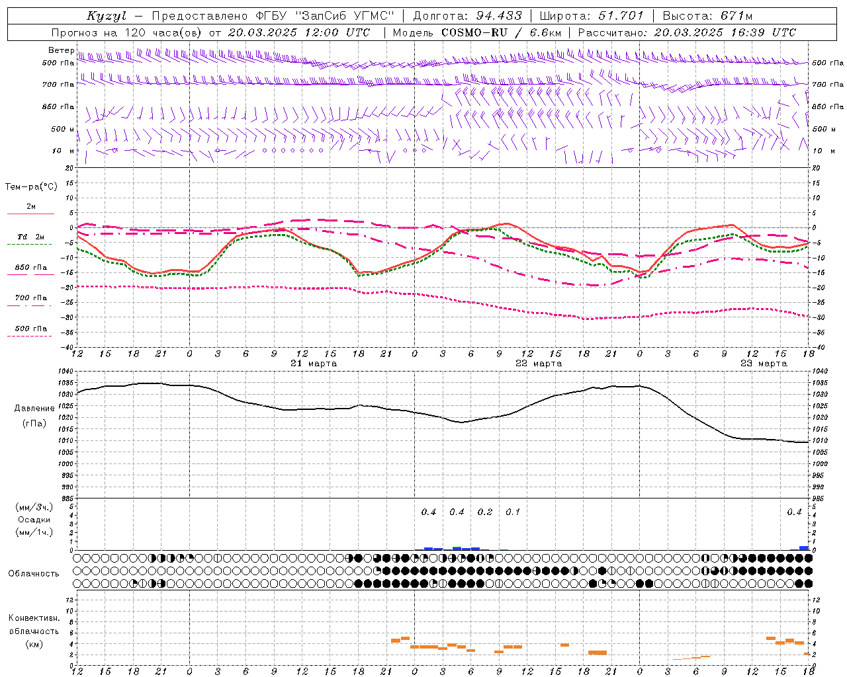Viewport: 847px width, 677px height.
Task: Click the '0.2' precipitation value
Action: click(x=485, y=512)
